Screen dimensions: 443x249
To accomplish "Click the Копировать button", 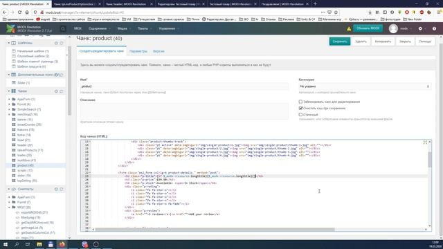I will pyautogui.click(x=383, y=41).
